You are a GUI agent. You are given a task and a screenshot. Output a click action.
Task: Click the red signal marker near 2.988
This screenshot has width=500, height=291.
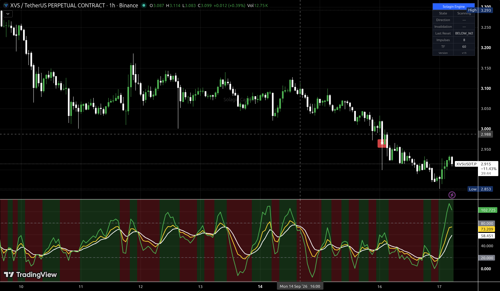click(x=382, y=143)
